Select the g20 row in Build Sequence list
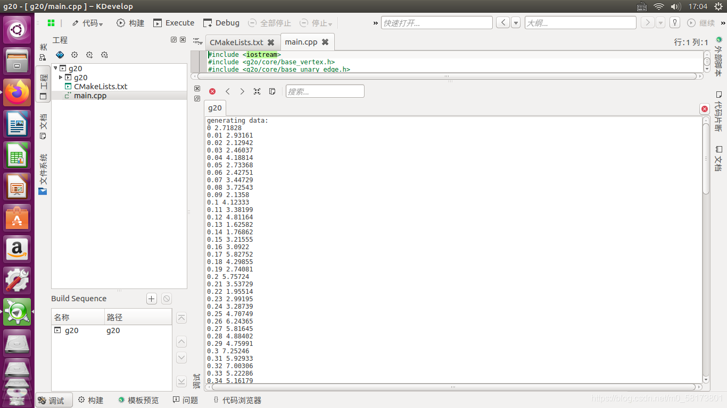 (x=112, y=330)
